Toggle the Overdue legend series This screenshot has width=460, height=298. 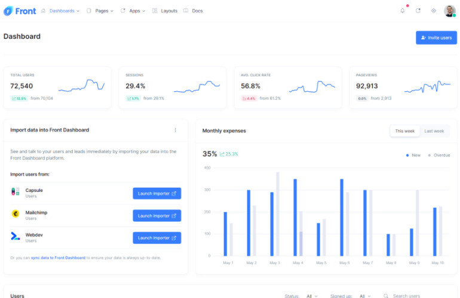click(x=438, y=155)
